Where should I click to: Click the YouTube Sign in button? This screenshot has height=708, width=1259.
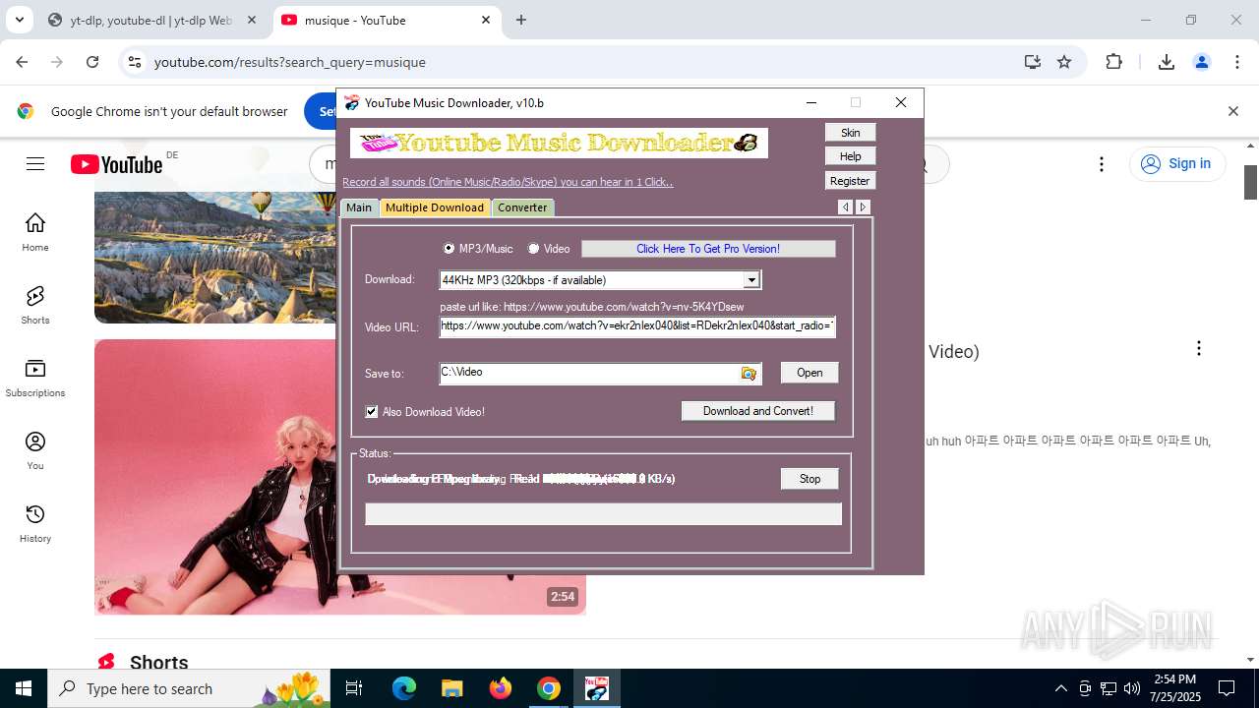[x=1177, y=164]
